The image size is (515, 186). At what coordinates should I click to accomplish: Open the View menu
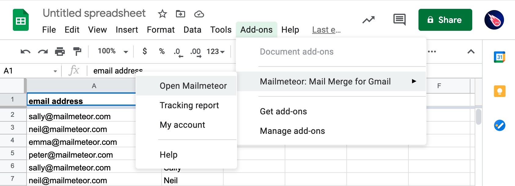(x=97, y=30)
